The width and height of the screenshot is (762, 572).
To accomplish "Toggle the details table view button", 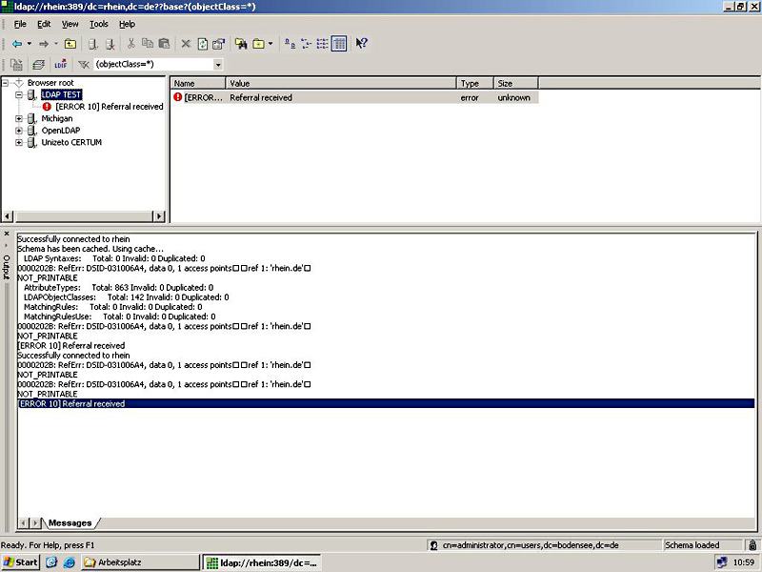I will [339, 44].
